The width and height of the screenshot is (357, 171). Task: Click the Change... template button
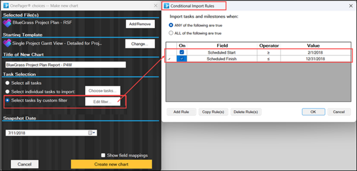pos(140,44)
